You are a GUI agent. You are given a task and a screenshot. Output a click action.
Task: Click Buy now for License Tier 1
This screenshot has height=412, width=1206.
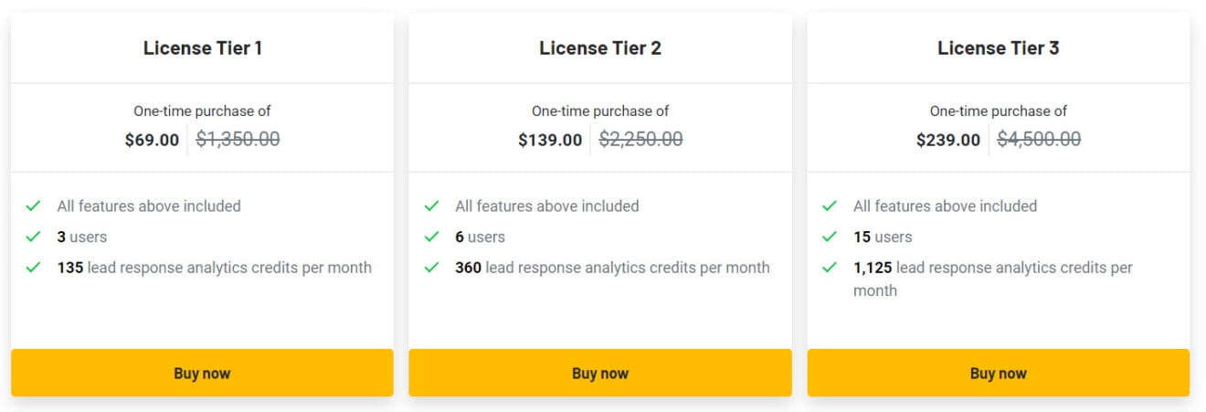(202, 373)
